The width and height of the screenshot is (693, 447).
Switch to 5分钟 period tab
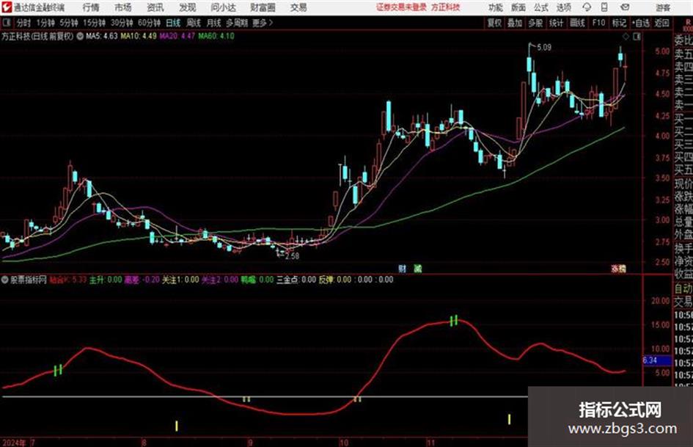click(x=69, y=23)
